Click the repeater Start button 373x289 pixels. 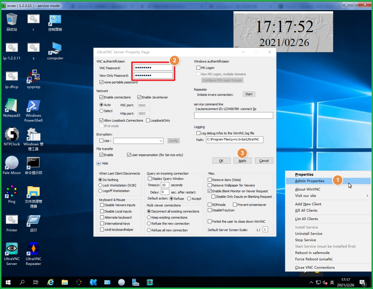pyautogui.click(x=249, y=94)
